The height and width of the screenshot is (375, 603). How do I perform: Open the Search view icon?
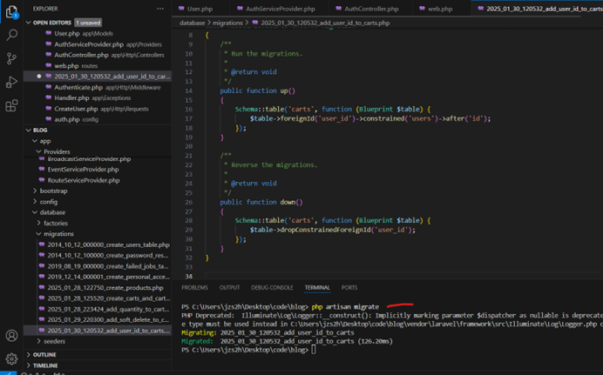click(11, 36)
